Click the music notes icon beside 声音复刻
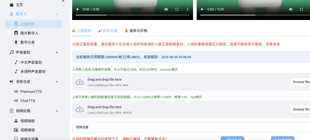 coord(11,52)
